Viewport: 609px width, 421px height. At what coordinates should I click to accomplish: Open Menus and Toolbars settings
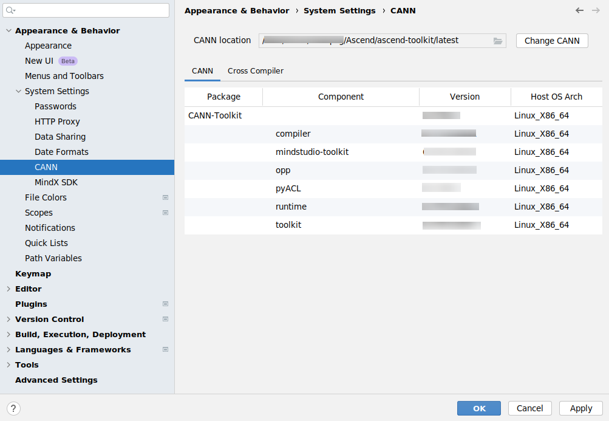64,76
